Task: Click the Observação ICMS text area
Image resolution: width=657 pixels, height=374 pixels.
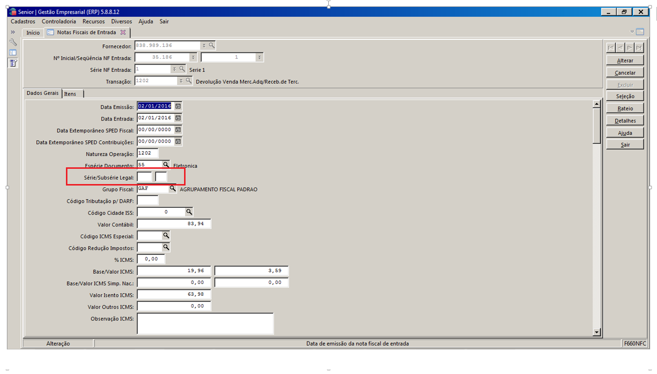Action: point(205,323)
